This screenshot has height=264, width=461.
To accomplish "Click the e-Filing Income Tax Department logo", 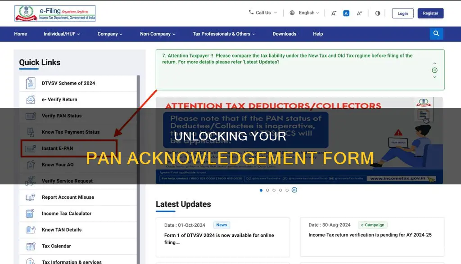I will coord(55,13).
